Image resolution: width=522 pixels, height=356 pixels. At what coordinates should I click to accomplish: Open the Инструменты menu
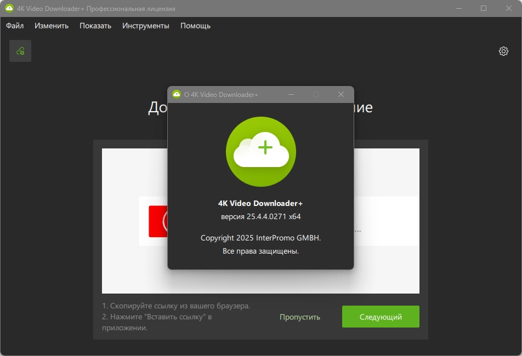click(x=145, y=26)
